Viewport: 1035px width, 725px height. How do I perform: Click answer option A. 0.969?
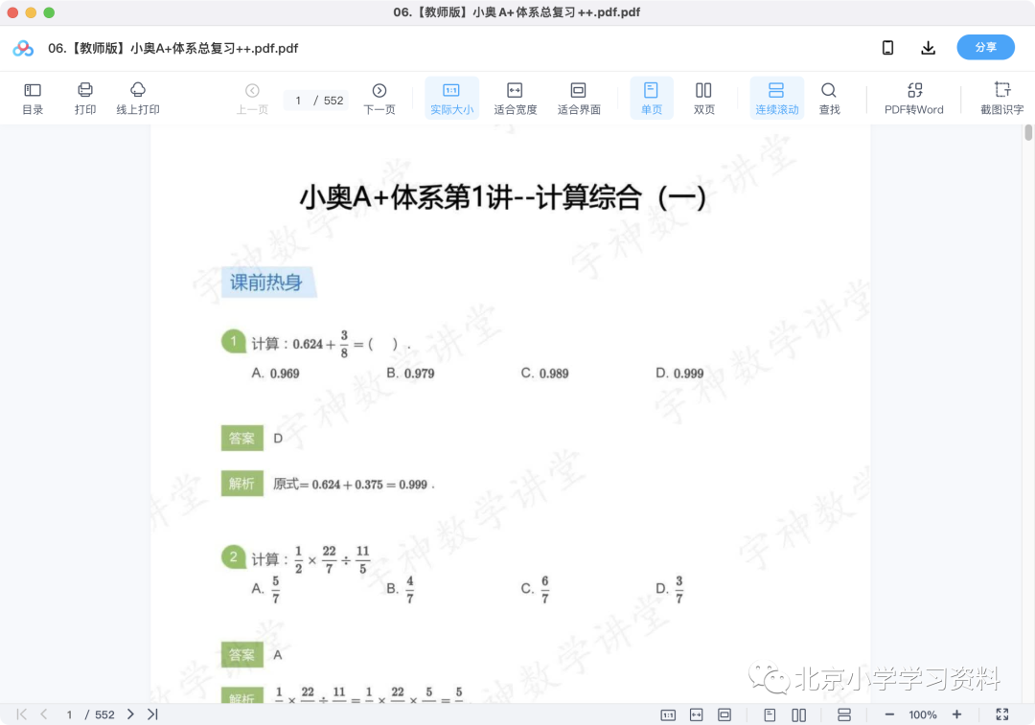275,374
